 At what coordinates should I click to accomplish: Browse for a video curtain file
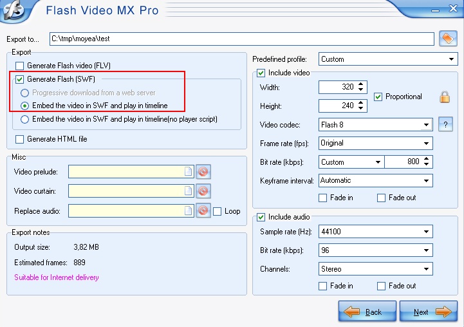coord(188,191)
